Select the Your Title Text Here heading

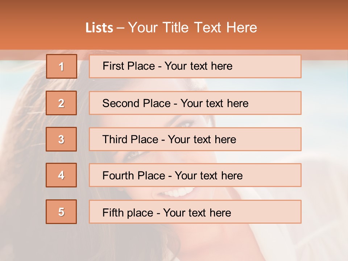(192, 28)
